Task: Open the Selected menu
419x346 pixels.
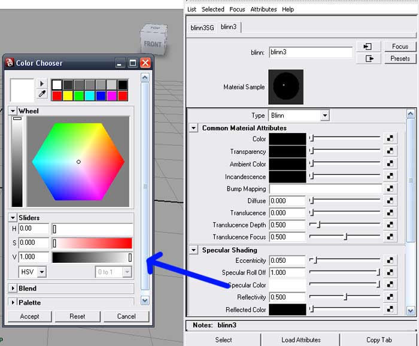Action: 212,10
